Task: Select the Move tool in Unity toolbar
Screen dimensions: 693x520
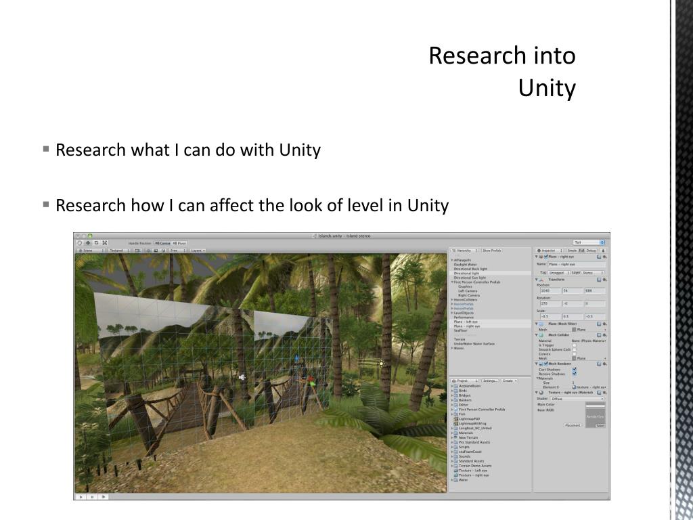Action: coord(88,243)
